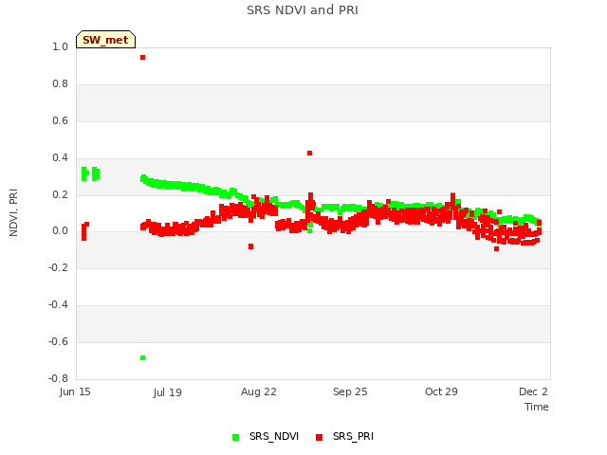The height and width of the screenshot is (455, 607).
Task: Click the -0.6 y-axis tick label
Action: click(x=58, y=341)
